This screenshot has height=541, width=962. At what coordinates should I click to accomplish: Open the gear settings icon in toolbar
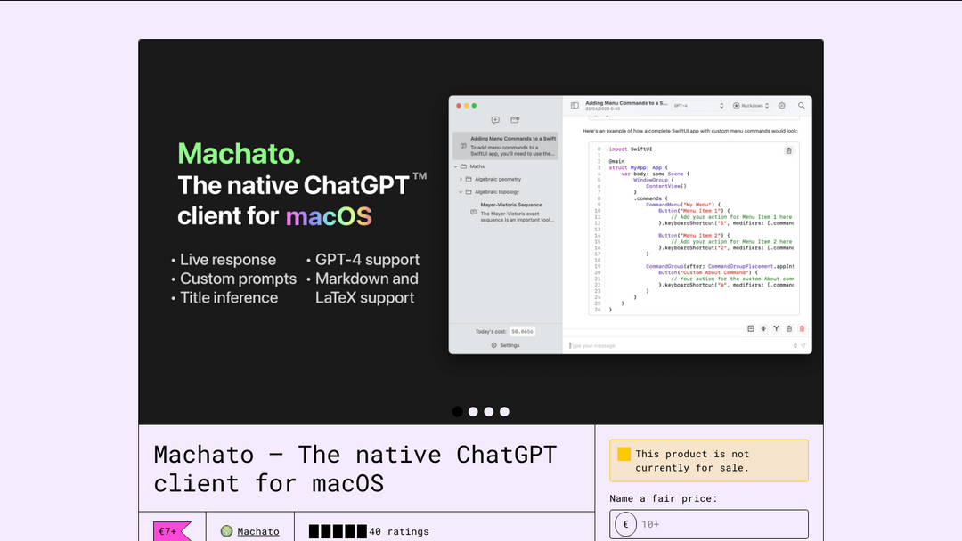coord(782,105)
